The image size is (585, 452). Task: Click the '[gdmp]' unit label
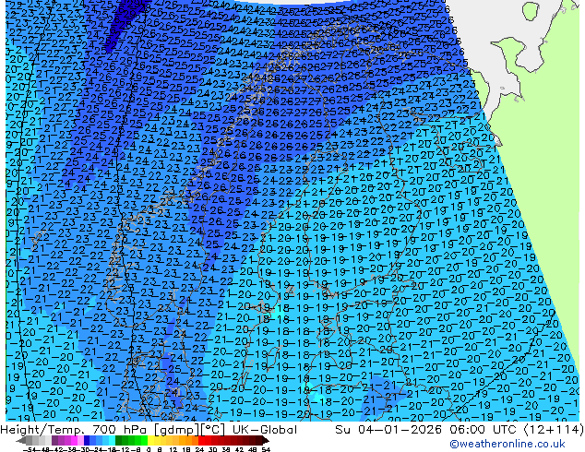point(176,430)
